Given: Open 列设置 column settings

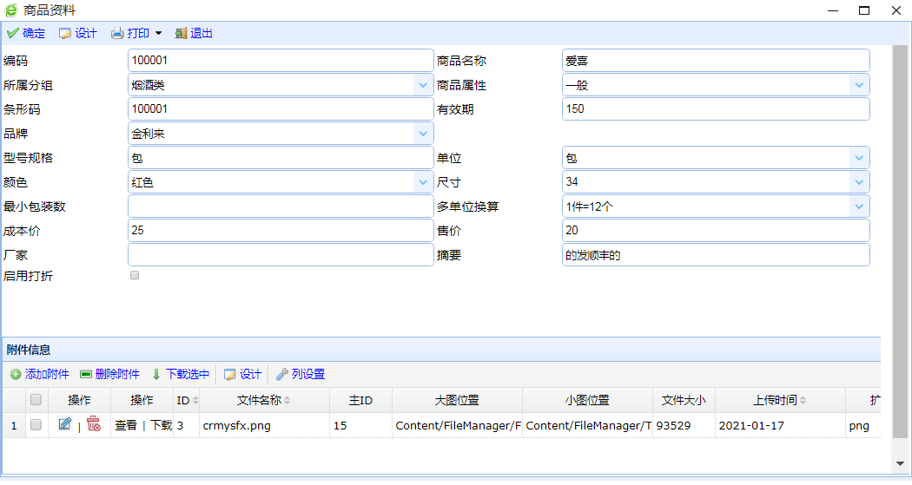Looking at the screenshot, I should pos(301,374).
